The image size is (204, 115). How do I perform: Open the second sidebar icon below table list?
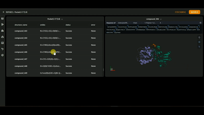(3, 25)
